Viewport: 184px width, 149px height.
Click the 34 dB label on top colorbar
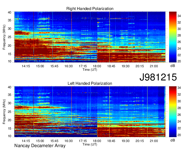click(x=179, y=16)
